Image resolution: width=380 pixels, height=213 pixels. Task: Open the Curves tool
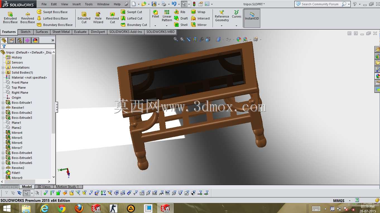(236, 14)
